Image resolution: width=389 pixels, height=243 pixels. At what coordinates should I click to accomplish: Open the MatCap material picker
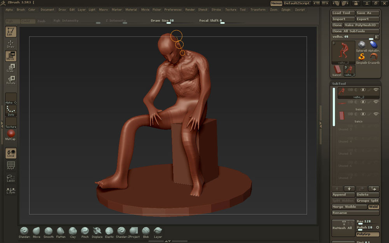tap(11, 135)
